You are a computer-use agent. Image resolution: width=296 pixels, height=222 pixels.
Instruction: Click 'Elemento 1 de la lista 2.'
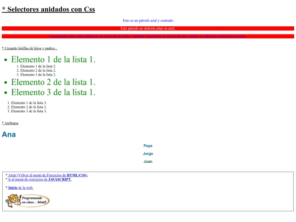coord(38,66)
